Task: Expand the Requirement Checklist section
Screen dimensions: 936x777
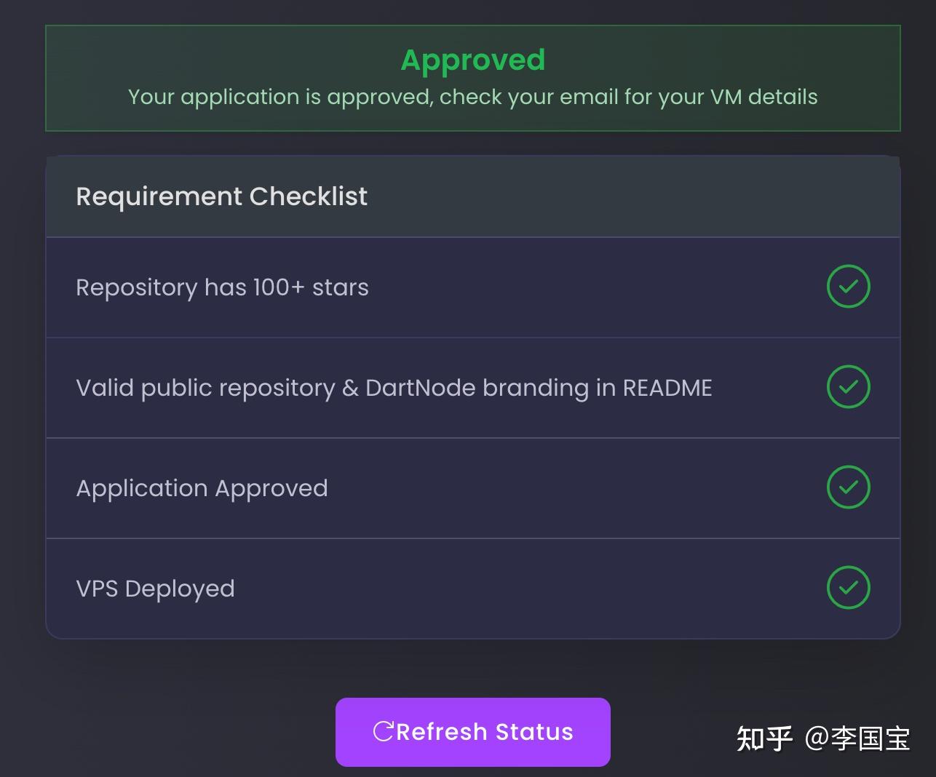Action: pos(222,196)
